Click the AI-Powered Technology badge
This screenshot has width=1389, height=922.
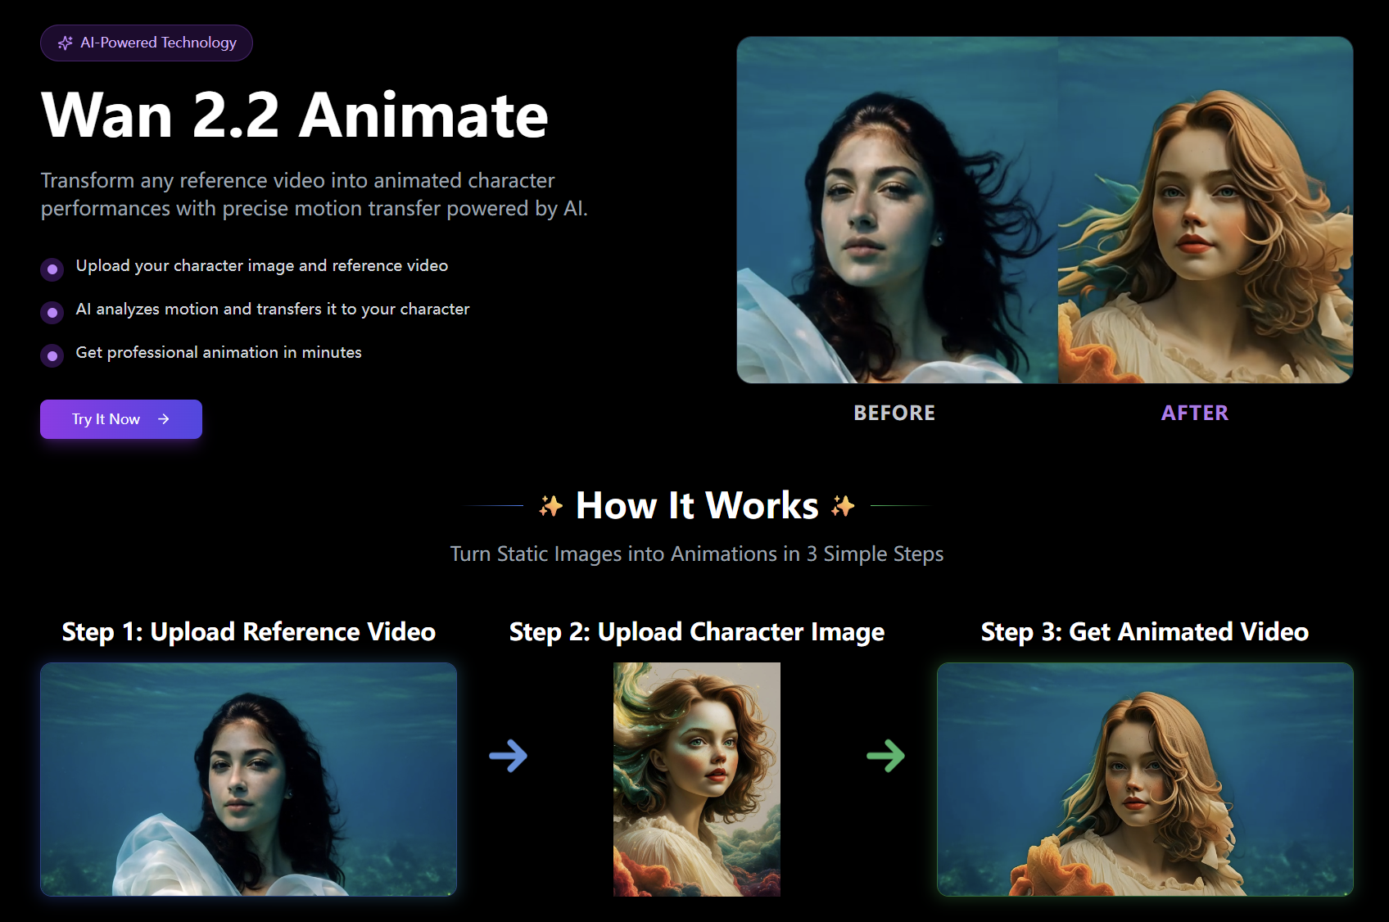pos(146,43)
